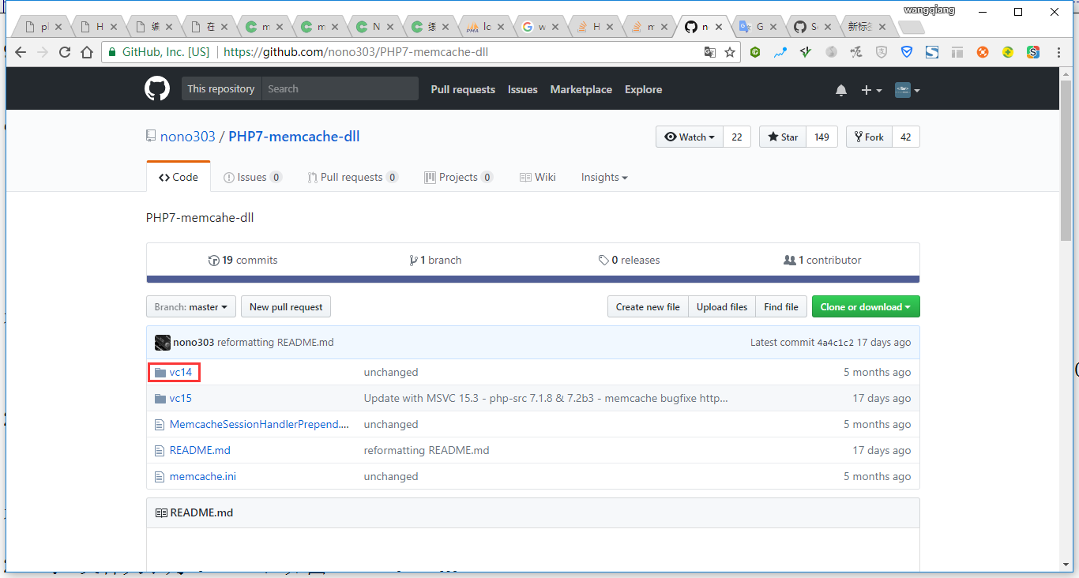Click the language color bar
The image size is (1079, 578).
pyautogui.click(x=532, y=279)
